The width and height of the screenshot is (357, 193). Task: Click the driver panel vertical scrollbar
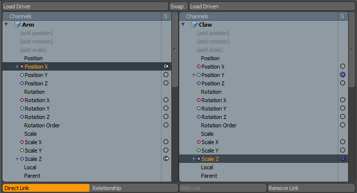coord(175,50)
